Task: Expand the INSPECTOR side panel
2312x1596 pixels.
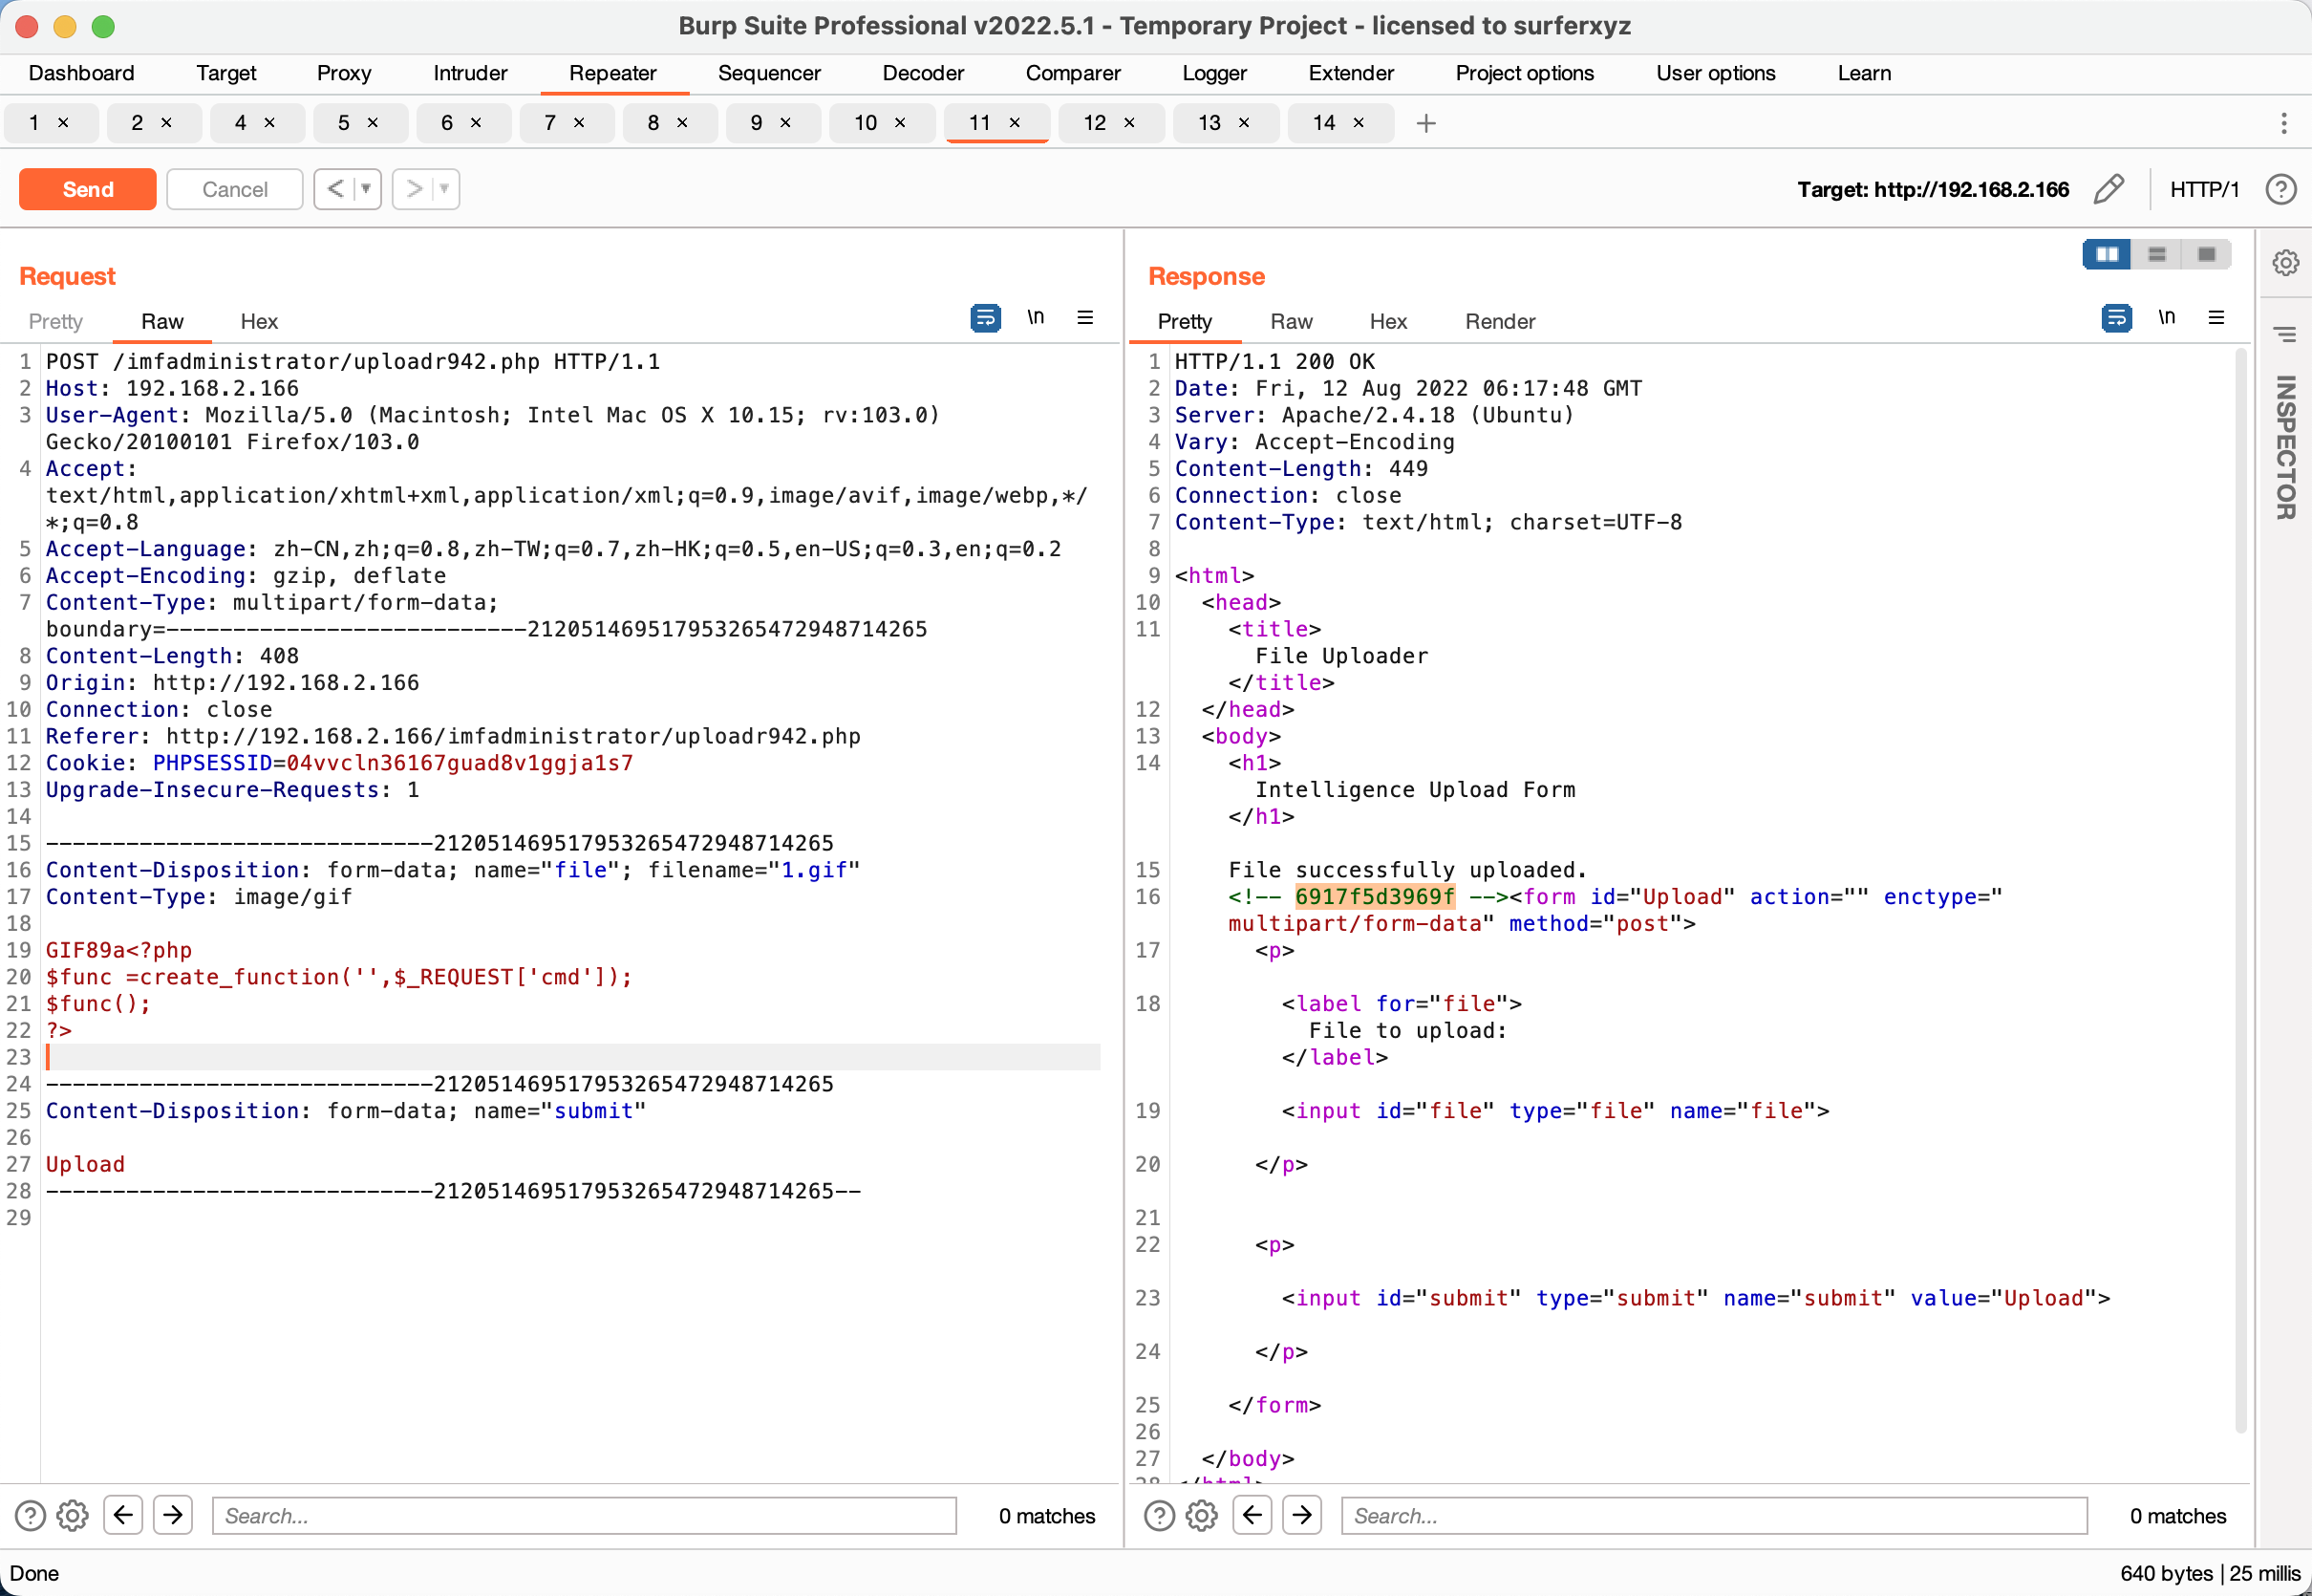Action: 2285,447
